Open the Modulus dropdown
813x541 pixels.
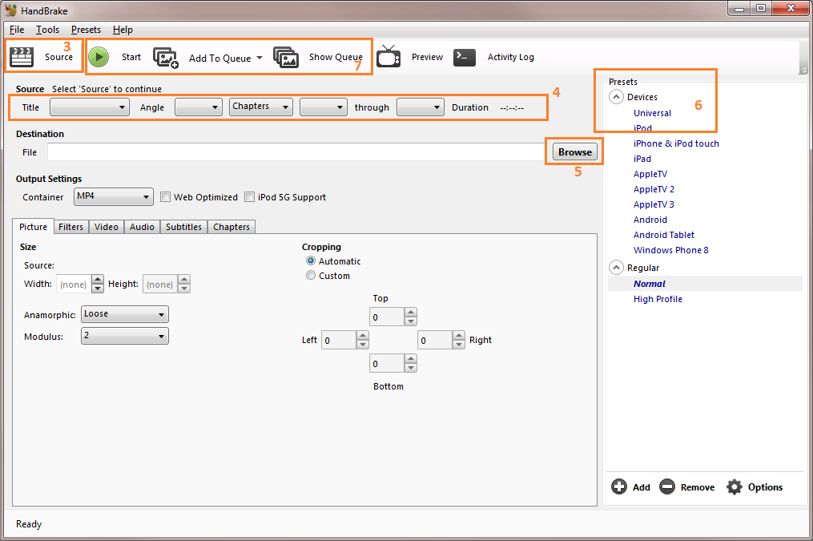coord(124,336)
